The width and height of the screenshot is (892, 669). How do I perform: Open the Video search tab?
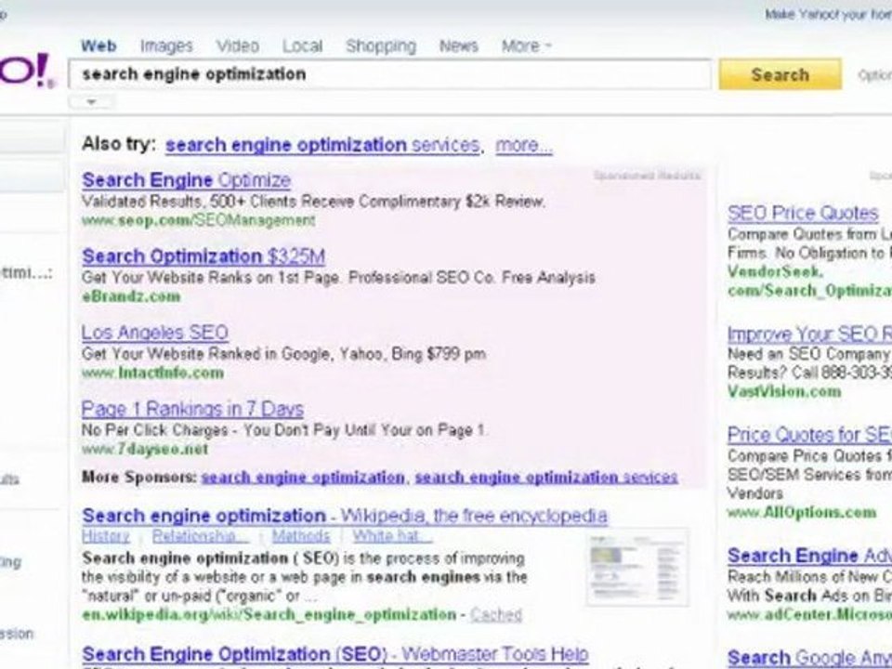(238, 46)
